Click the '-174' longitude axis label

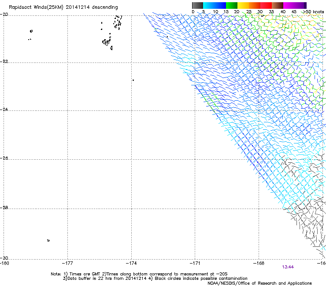coord(131,264)
